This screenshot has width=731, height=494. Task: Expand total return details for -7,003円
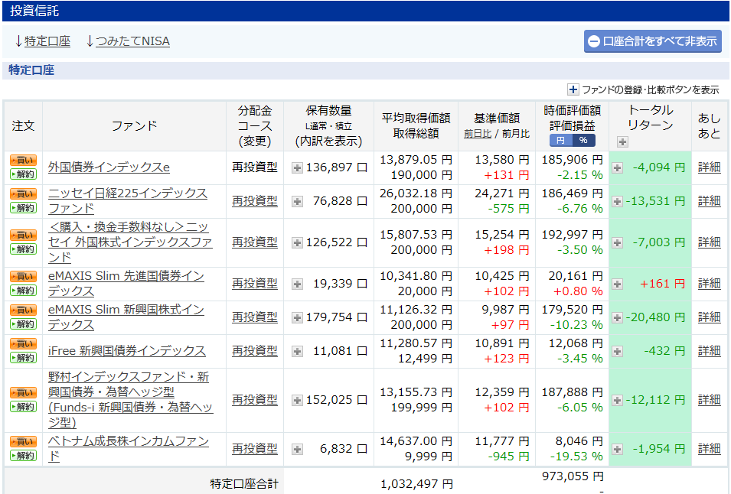(x=617, y=243)
